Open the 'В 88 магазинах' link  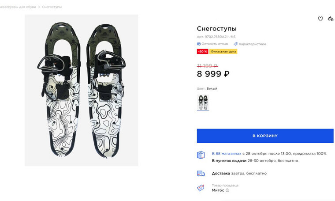point(226,153)
